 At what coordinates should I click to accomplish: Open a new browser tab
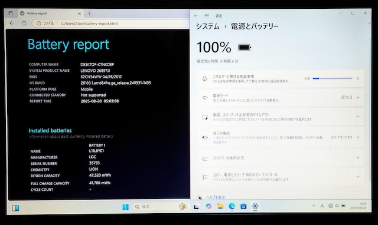(89, 14)
